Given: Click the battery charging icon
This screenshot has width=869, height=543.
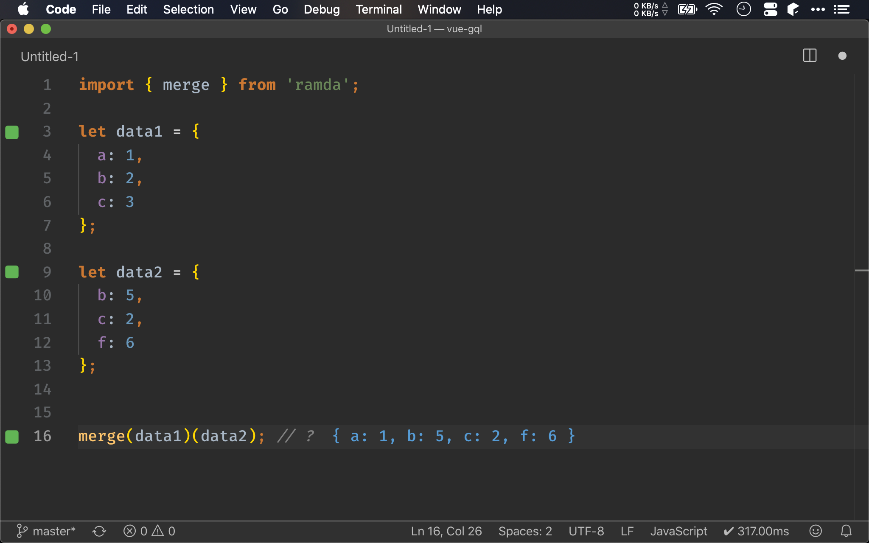Looking at the screenshot, I should pyautogui.click(x=687, y=9).
